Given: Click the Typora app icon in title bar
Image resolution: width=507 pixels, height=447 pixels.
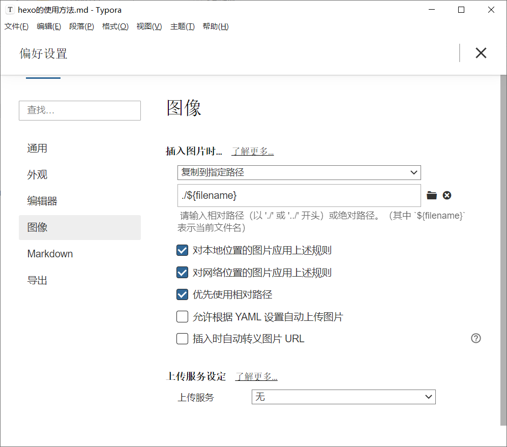Looking at the screenshot, I should pyautogui.click(x=10, y=10).
